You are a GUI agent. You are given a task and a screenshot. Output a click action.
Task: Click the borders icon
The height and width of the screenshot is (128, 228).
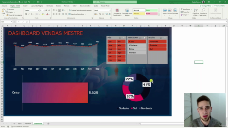coord(37,14)
